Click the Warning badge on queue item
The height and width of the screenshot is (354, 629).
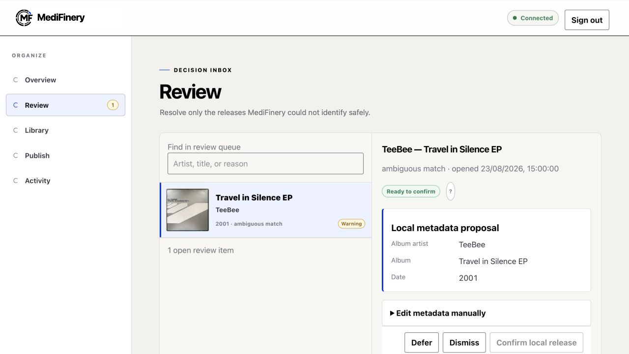coord(351,224)
